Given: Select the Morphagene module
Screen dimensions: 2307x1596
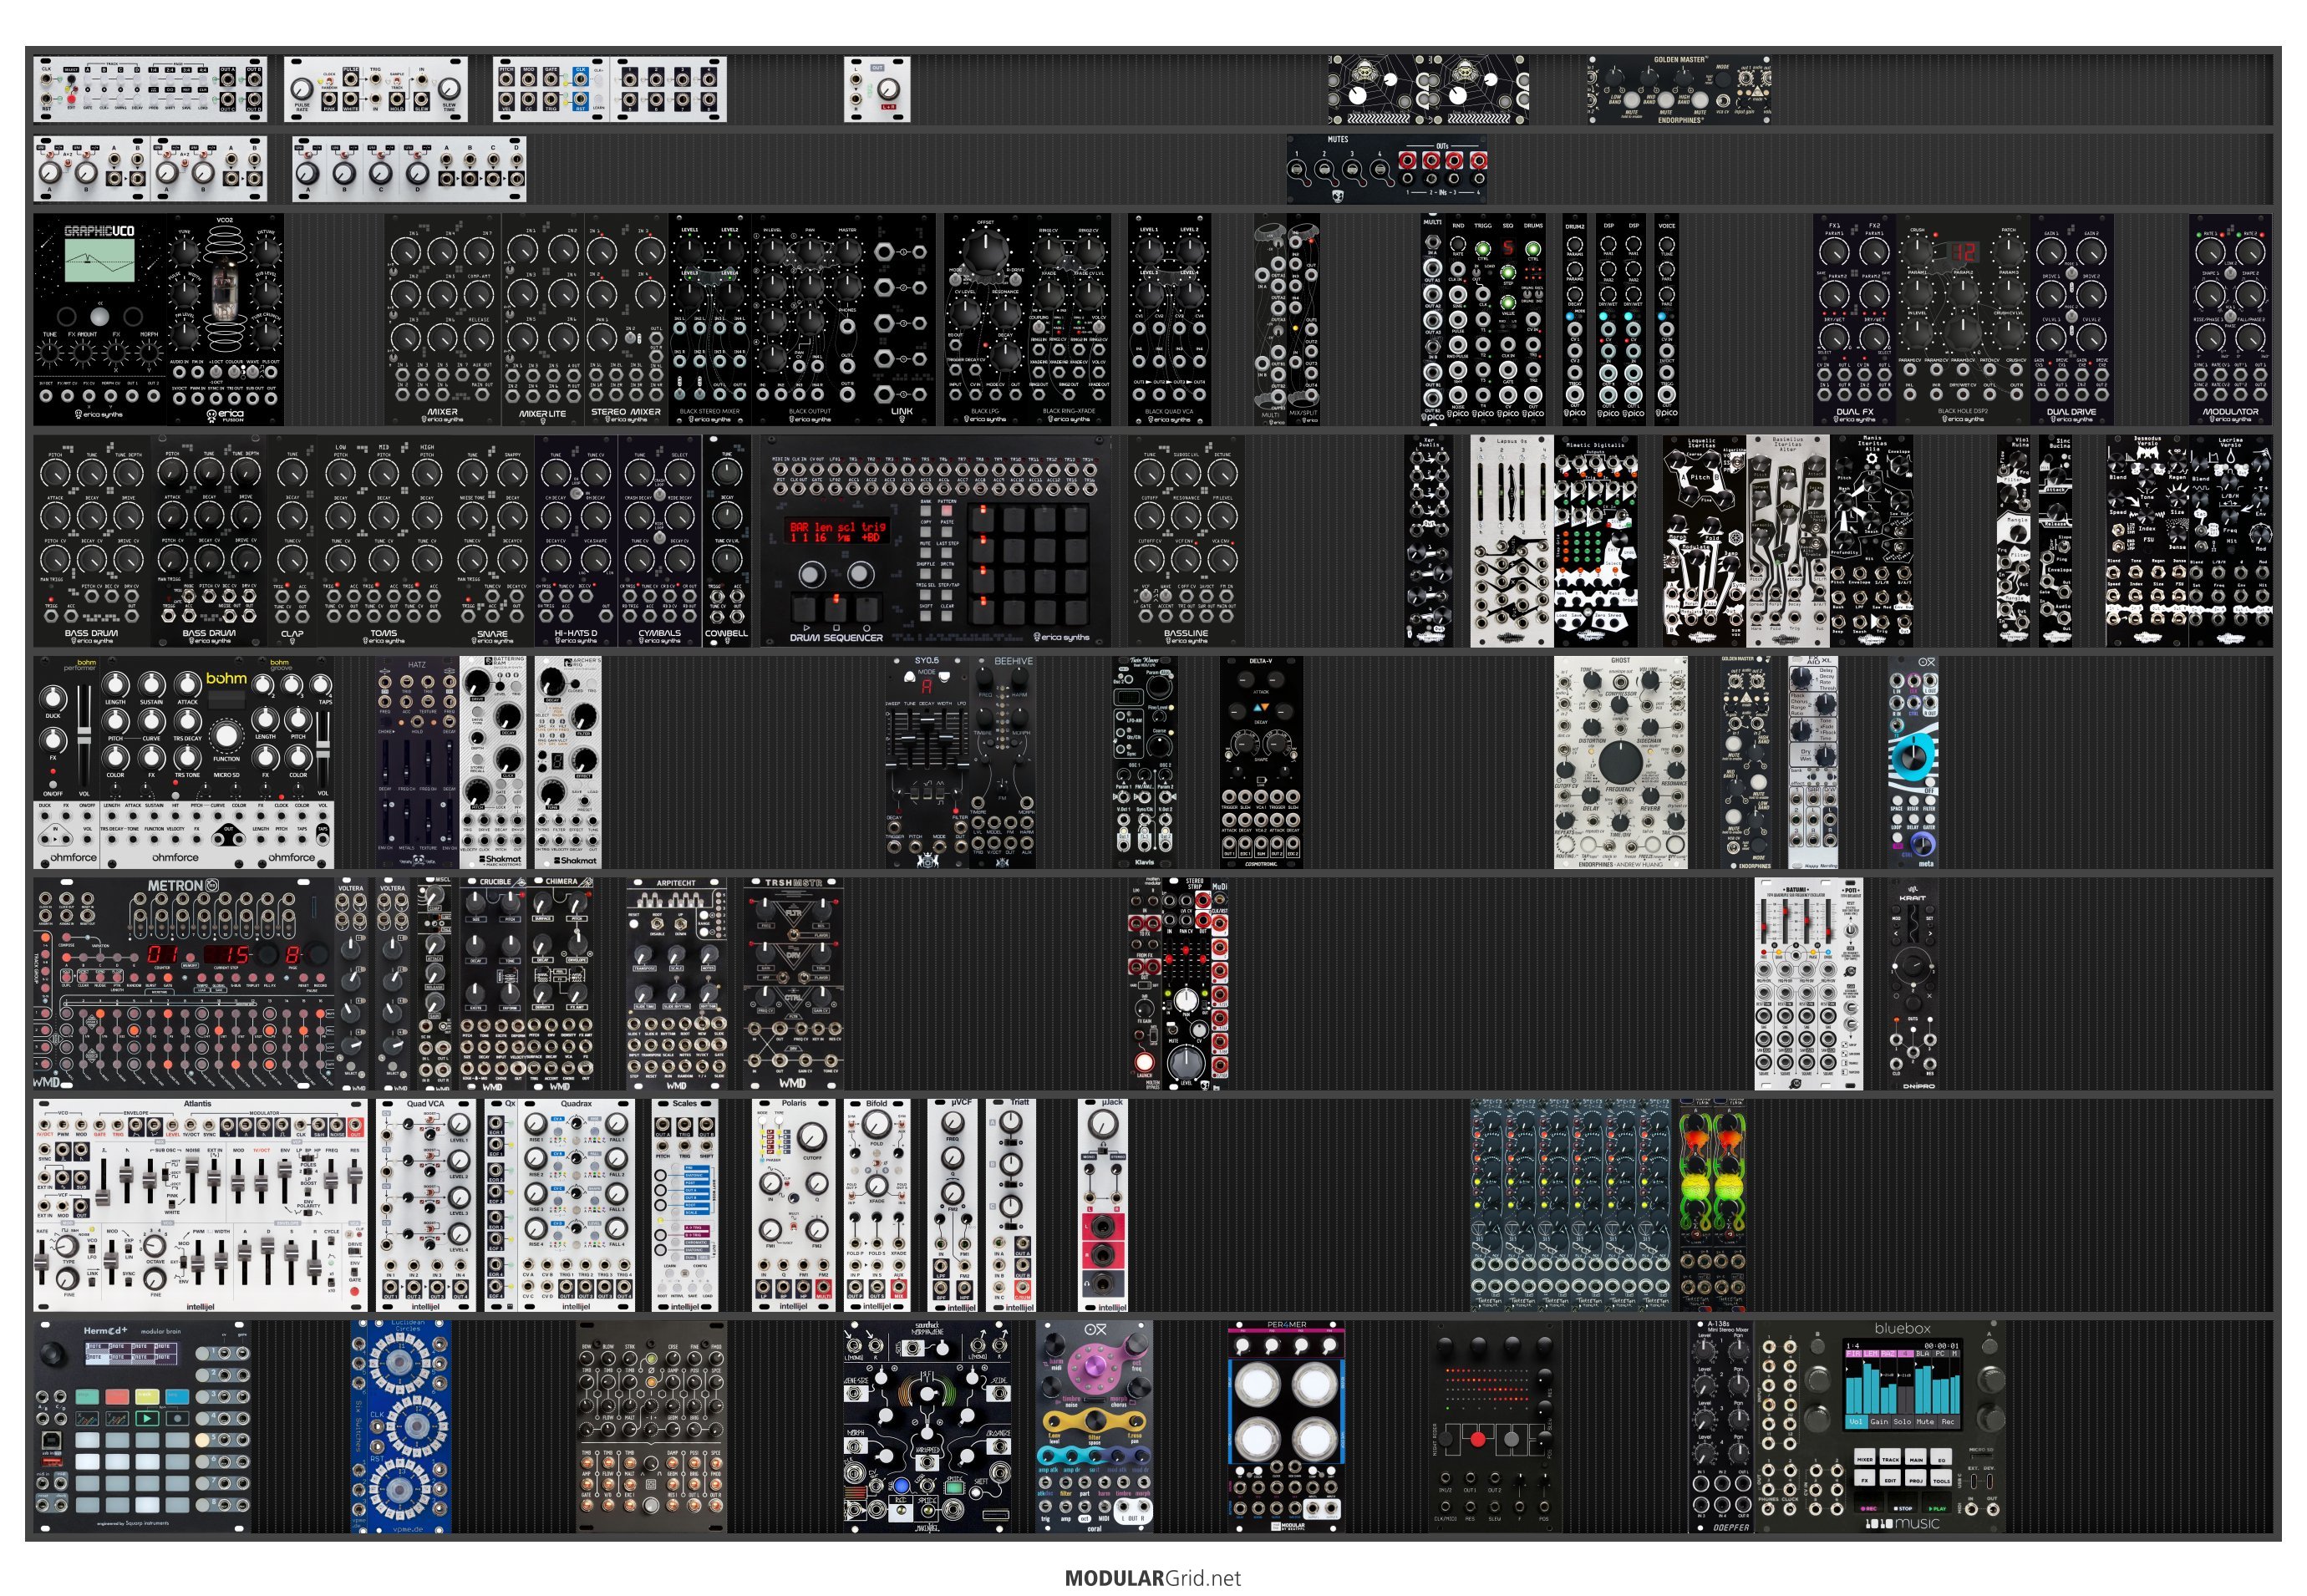Looking at the screenshot, I should tap(927, 1427).
